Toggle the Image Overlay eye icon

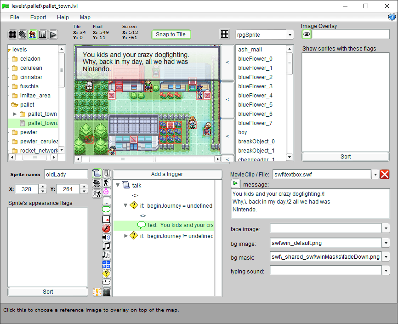pyautogui.click(x=307, y=34)
